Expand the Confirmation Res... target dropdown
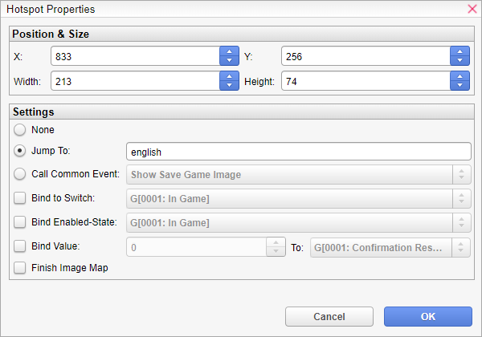Image resolution: width=482 pixels, height=337 pixels. [x=390, y=247]
